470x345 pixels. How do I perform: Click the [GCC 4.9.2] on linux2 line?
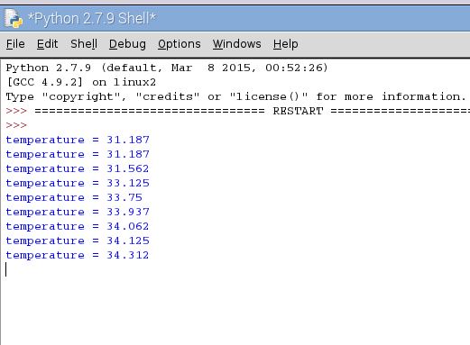(x=81, y=82)
